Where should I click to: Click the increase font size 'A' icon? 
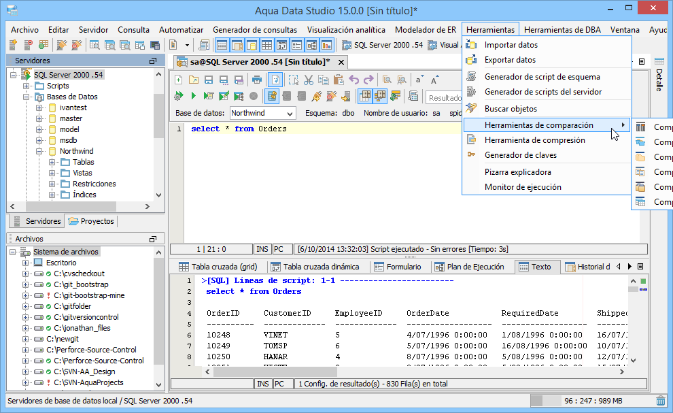[x=434, y=80]
